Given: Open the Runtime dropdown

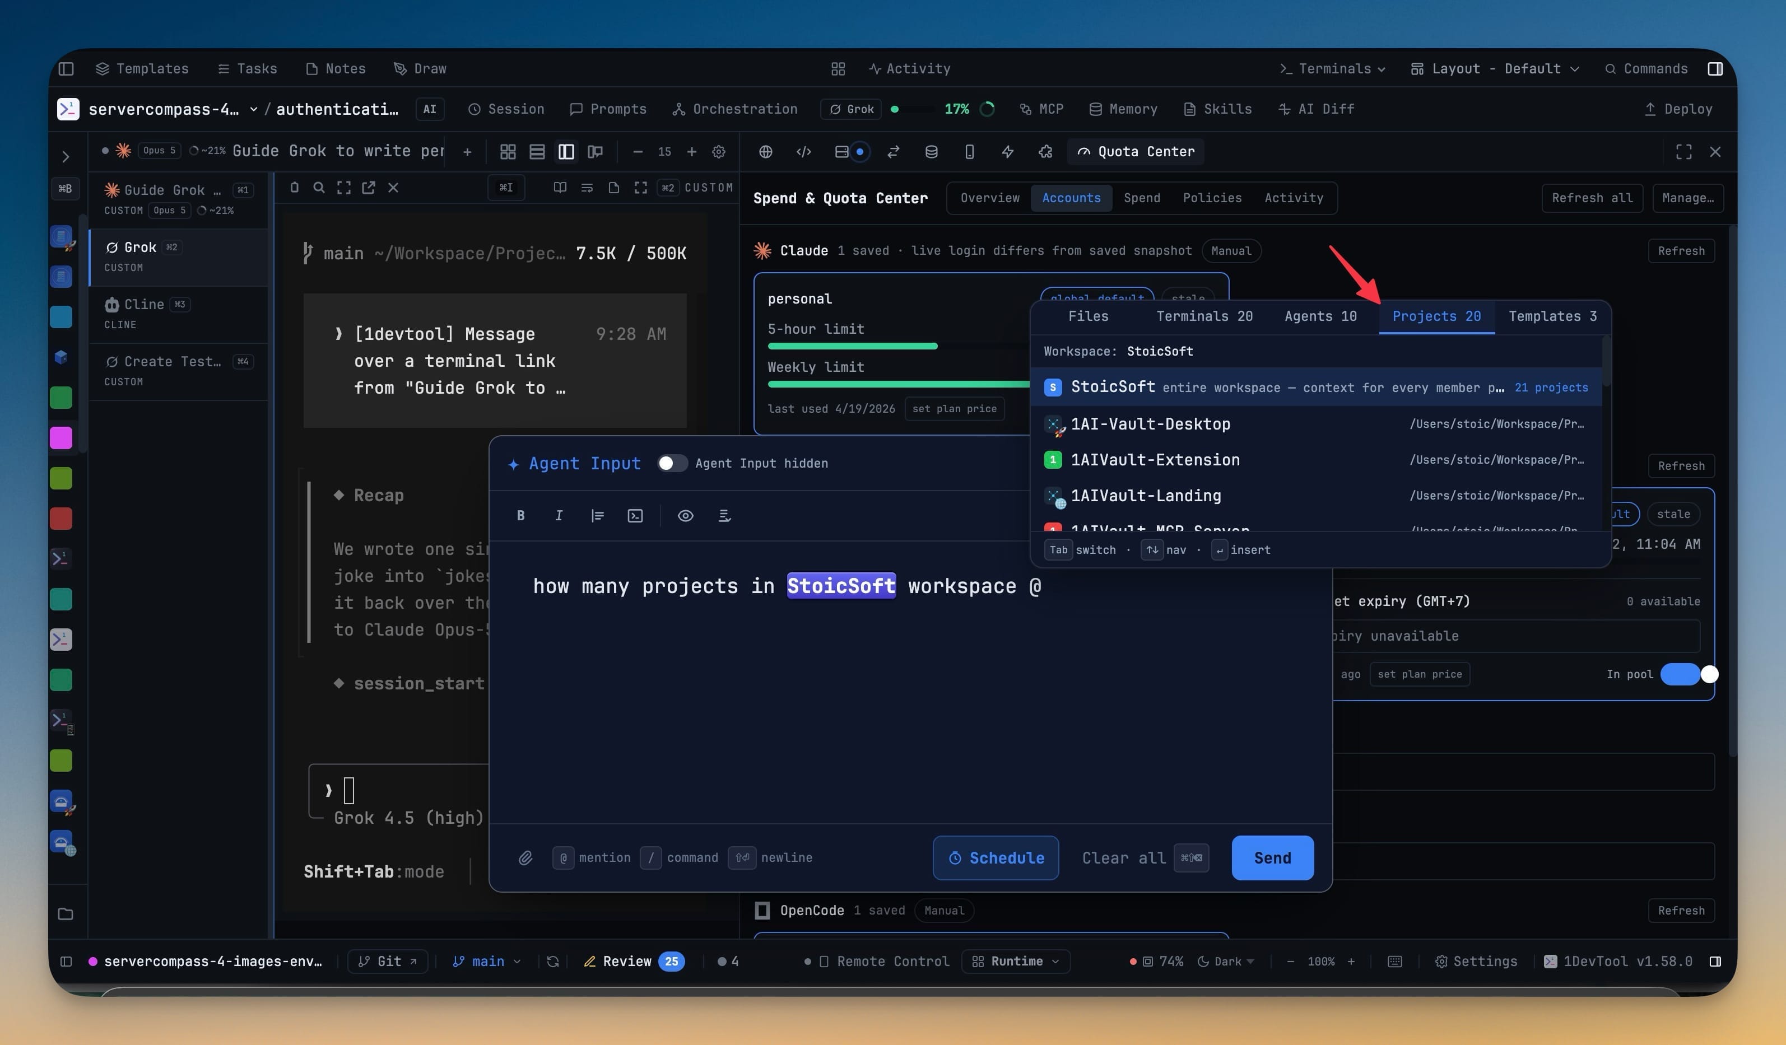Looking at the screenshot, I should [x=1016, y=962].
